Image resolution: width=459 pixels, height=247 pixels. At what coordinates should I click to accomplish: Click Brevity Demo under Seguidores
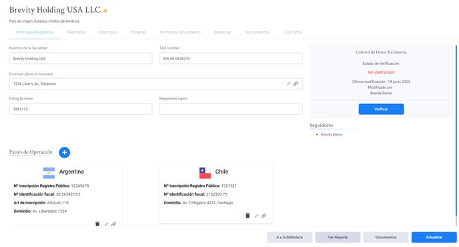click(x=332, y=134)
